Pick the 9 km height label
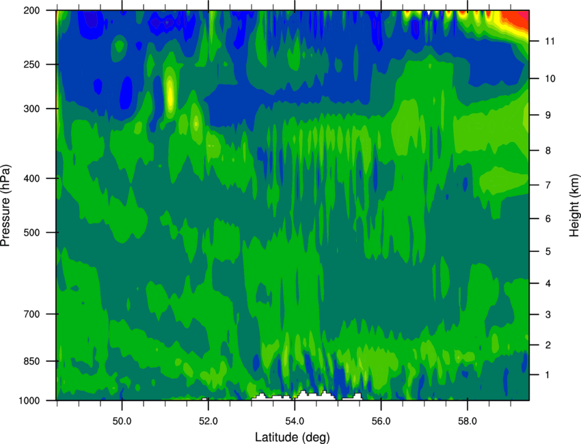581x444 pixels. 548,115
